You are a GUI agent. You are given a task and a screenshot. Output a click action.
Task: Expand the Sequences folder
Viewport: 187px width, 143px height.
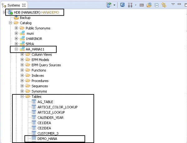coord(22,86)
